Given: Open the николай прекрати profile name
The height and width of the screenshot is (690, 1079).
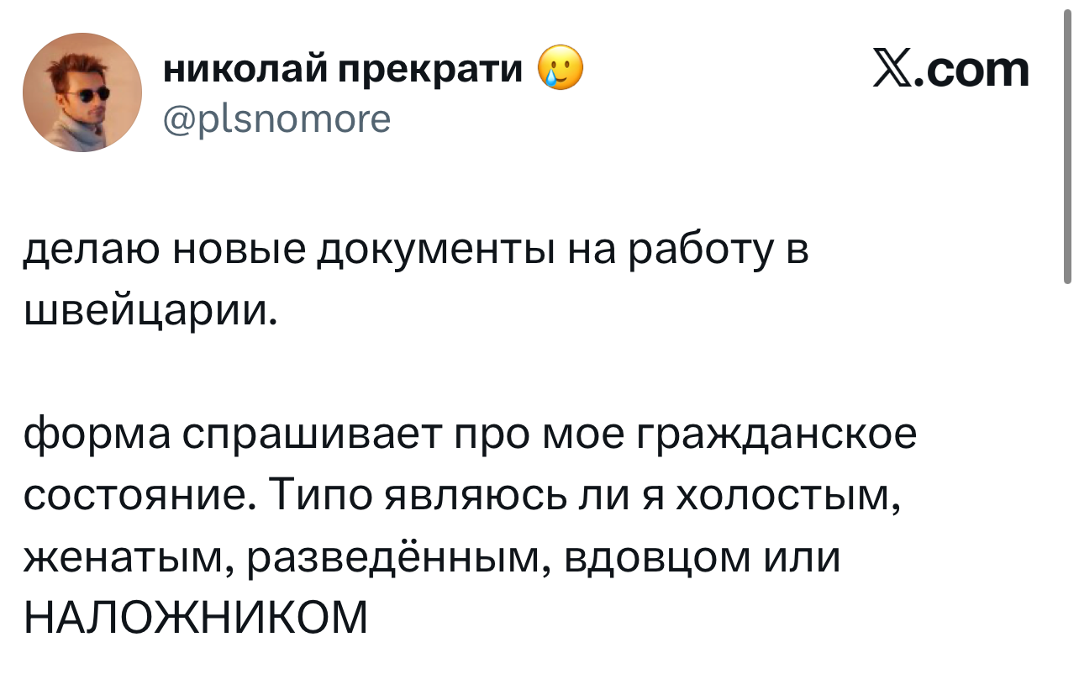Looking at the screenshot, I should point(342,71).
